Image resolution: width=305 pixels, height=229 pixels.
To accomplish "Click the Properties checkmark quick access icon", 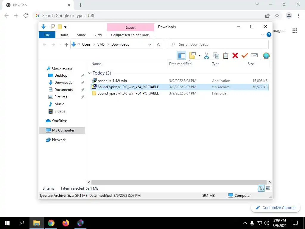I will click(x=53, y=27).
